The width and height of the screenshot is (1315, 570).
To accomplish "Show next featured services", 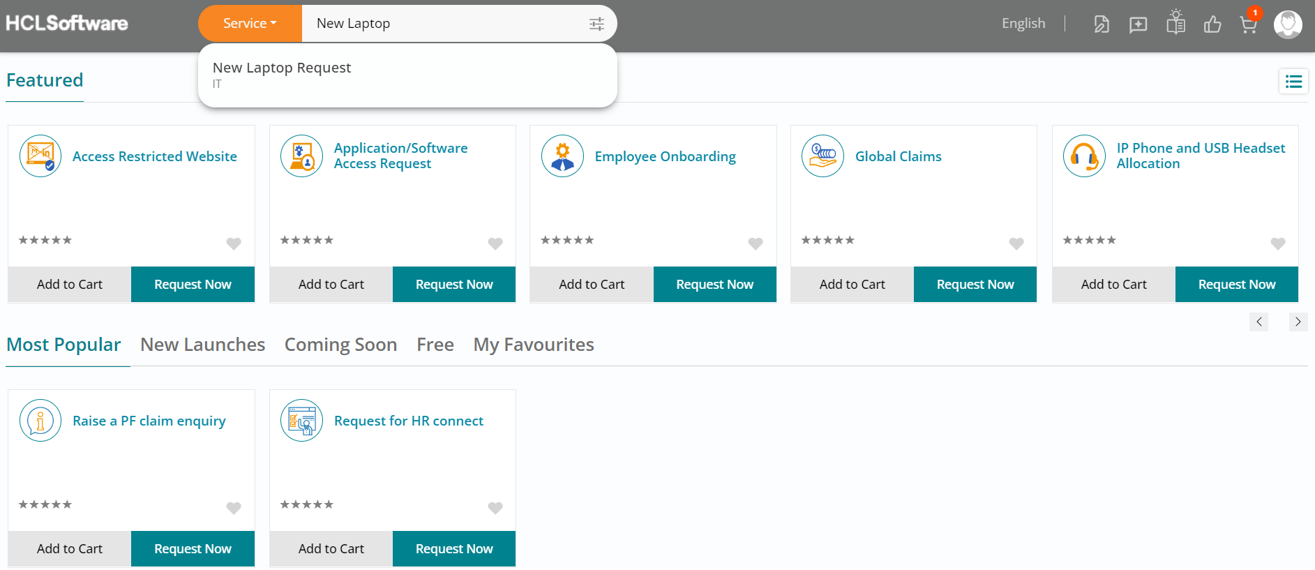I will click(1298, 322).
